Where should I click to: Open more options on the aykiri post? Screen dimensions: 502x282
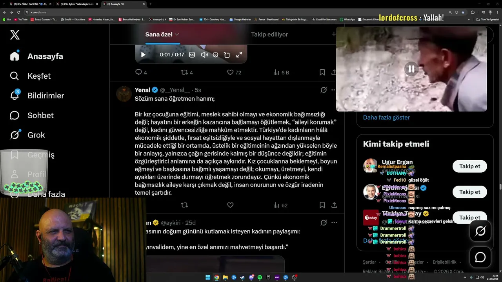point(334,222)
